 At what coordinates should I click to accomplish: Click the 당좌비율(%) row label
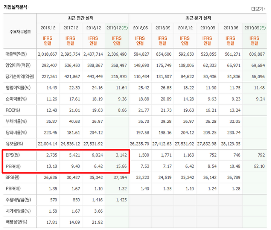tap(16, 133)
